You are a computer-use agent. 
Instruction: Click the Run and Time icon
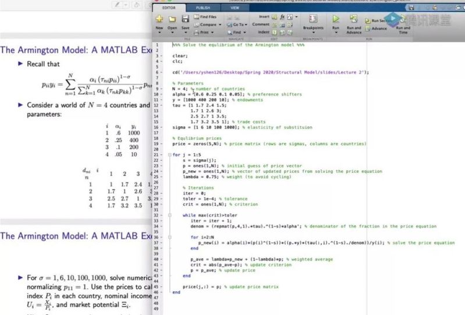pyautogui.click(x=402, y=19)
